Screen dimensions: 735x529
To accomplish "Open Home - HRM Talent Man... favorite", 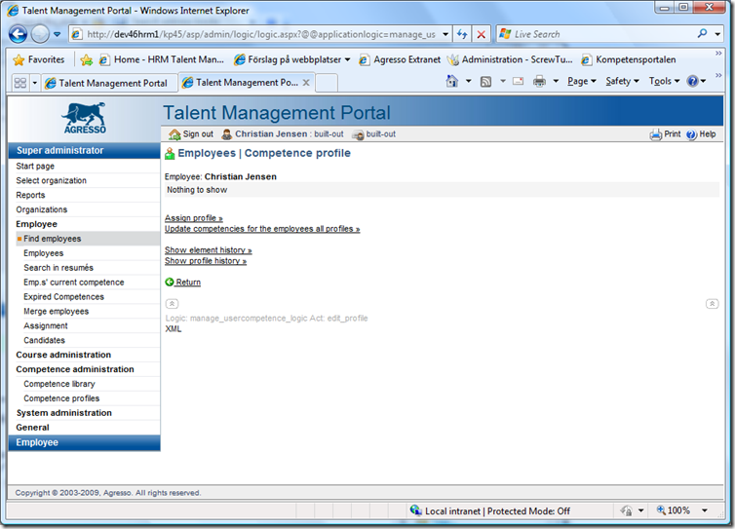I will click(162, 59).
